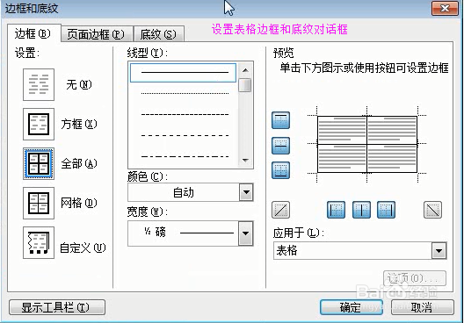The image size is (464, 323).
Task: Click the 全部(A) setting label
Action: coord(79,164)
